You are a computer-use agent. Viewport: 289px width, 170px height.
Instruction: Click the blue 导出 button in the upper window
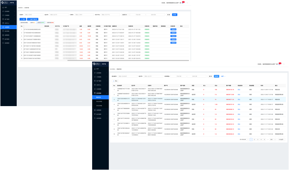tap(23, 19)
